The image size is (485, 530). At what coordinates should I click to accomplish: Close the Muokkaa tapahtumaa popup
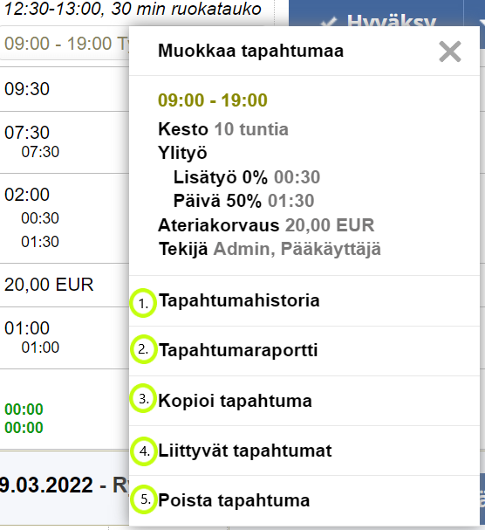pos(450,52)
